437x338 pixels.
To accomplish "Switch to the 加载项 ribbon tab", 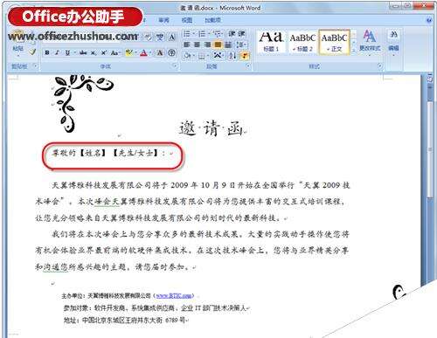I will coord(212,20).
